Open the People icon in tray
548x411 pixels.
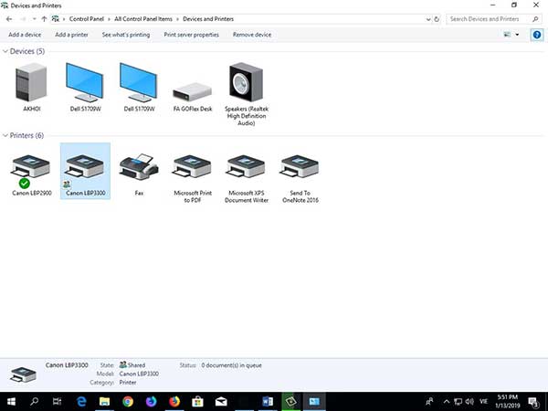coord(429,402)
